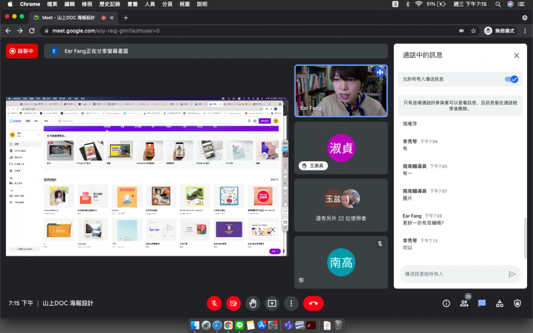Click the browser back arrow

click(8, 31)
